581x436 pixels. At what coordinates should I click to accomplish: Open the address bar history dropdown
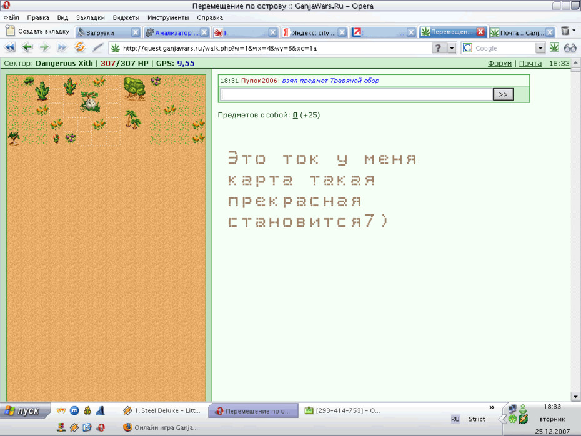point(452,48)
